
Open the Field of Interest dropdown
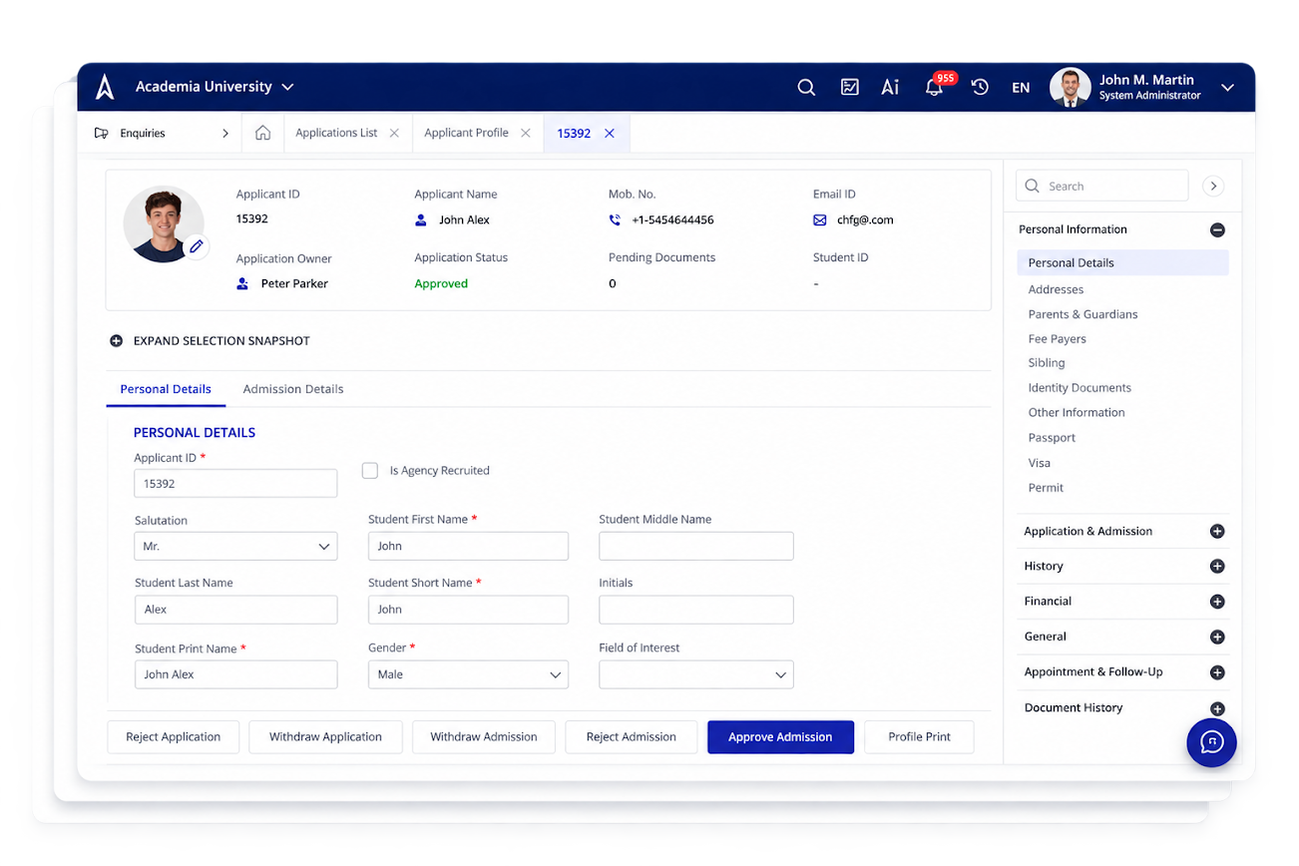coord(696,674)
